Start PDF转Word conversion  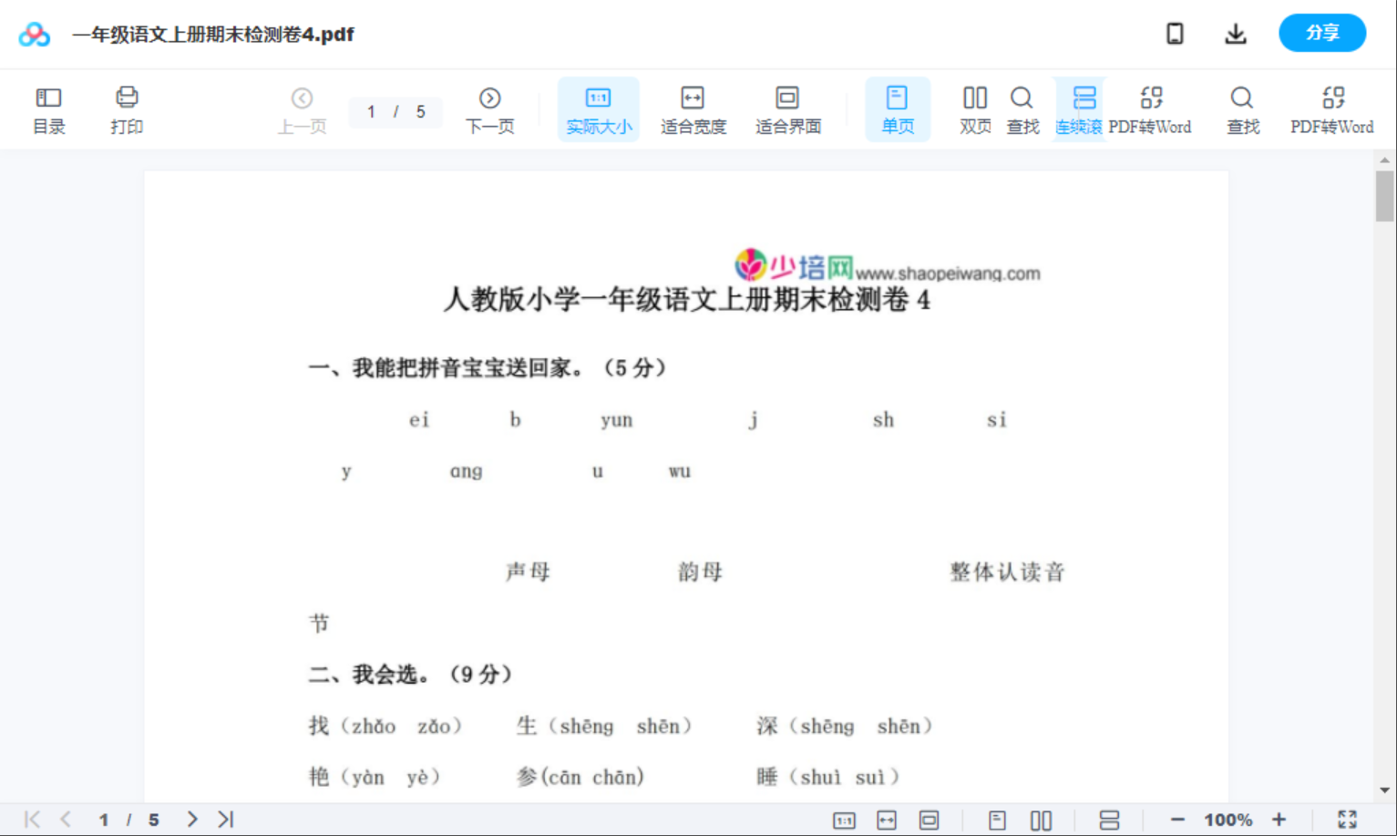(1152, 108)
